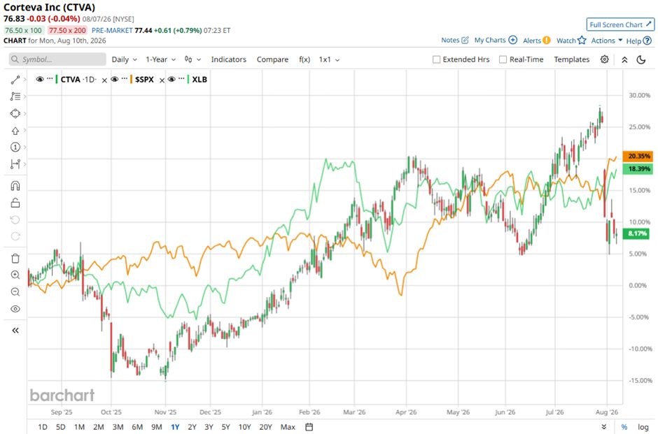The height and width of the screenshot is (434, 658).
Task: Click the green 8.17% CTVA value label
Action: click(x=637, y=233)
